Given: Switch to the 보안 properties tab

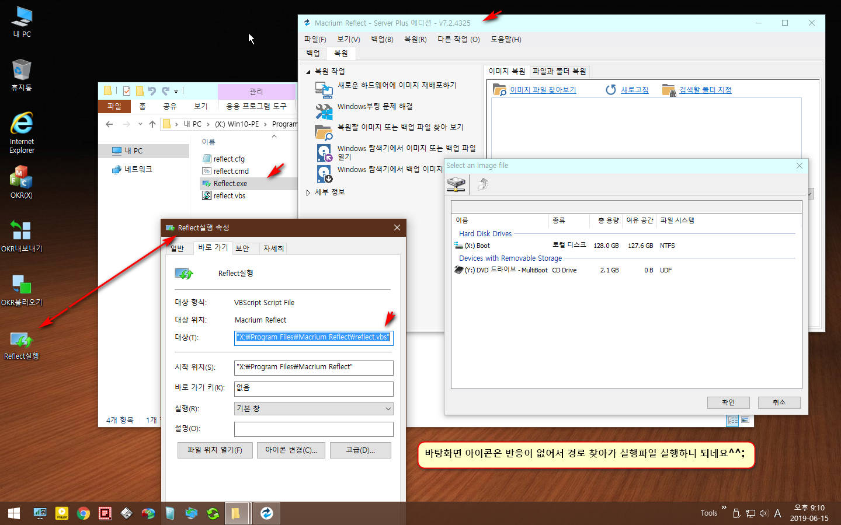Looking at the screenshot, I should 242,248.
